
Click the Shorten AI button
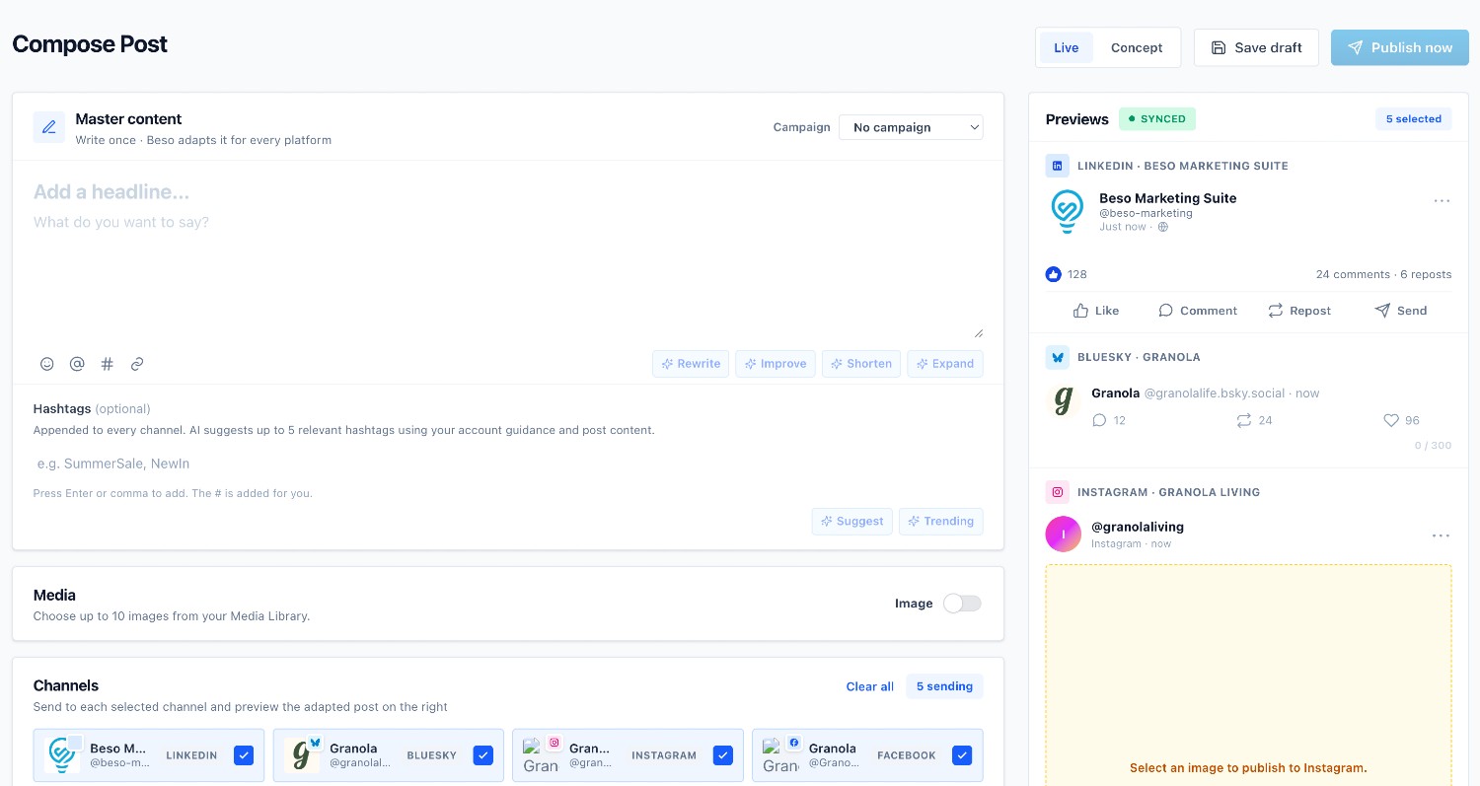pos(861,363)
